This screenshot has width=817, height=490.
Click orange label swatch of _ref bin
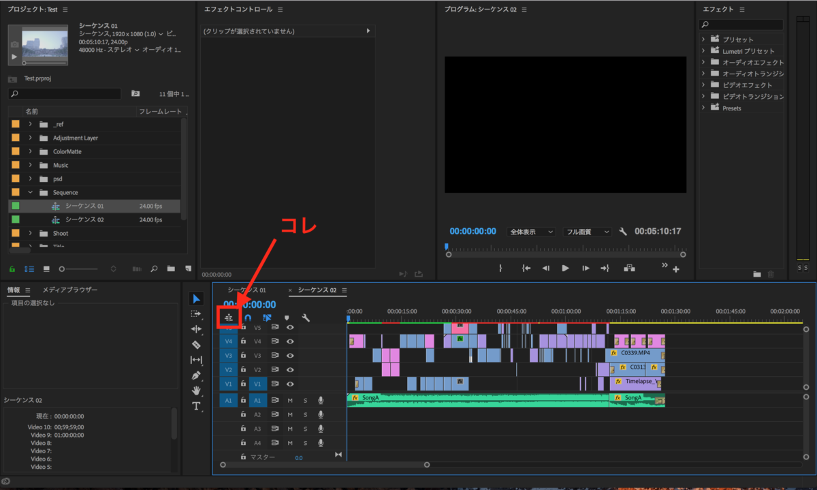click(15, 124)
